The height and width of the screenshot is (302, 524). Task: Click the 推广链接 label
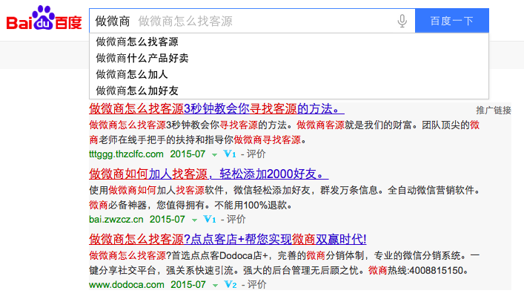tap(493, 110)
